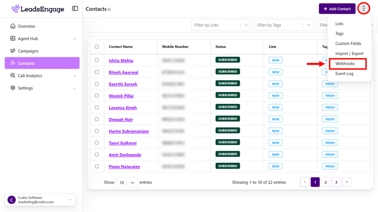Image resolution: width=378 pixels, height=212 pixels.
Task: Open the entries-per-page dropdown
Action: tap(127, 182)
